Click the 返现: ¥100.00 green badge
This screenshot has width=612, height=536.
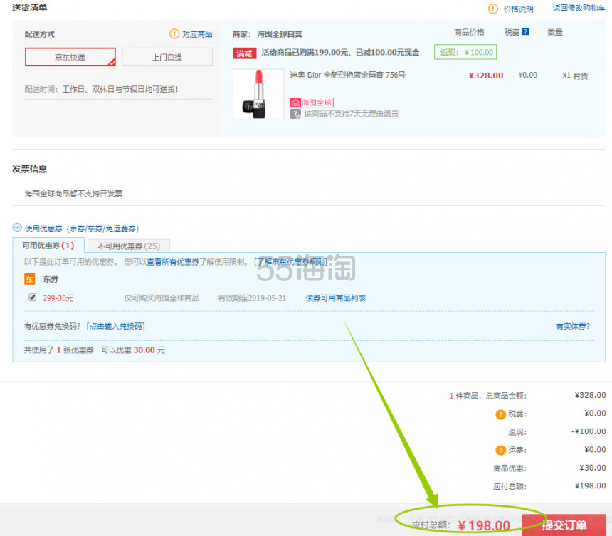click(x=465, y=52)
